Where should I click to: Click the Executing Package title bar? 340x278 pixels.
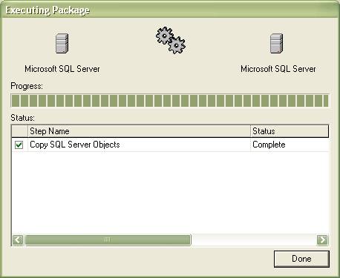[x=170, y=10]
